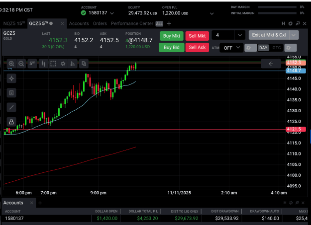The image size is (311, 225).
Task: Click the $140.00 drawdown auto cell
Action: coord(270,219)
